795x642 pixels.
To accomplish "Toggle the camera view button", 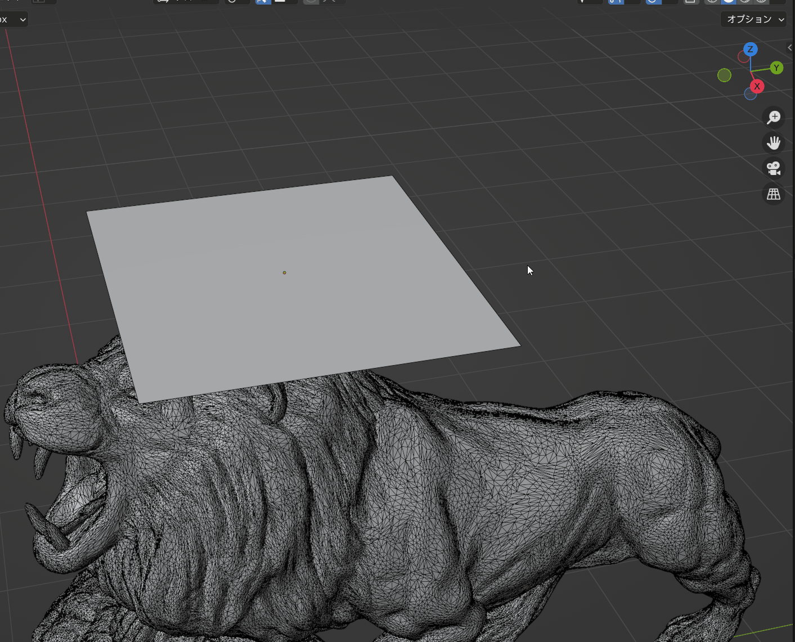I will pos(774,168).
